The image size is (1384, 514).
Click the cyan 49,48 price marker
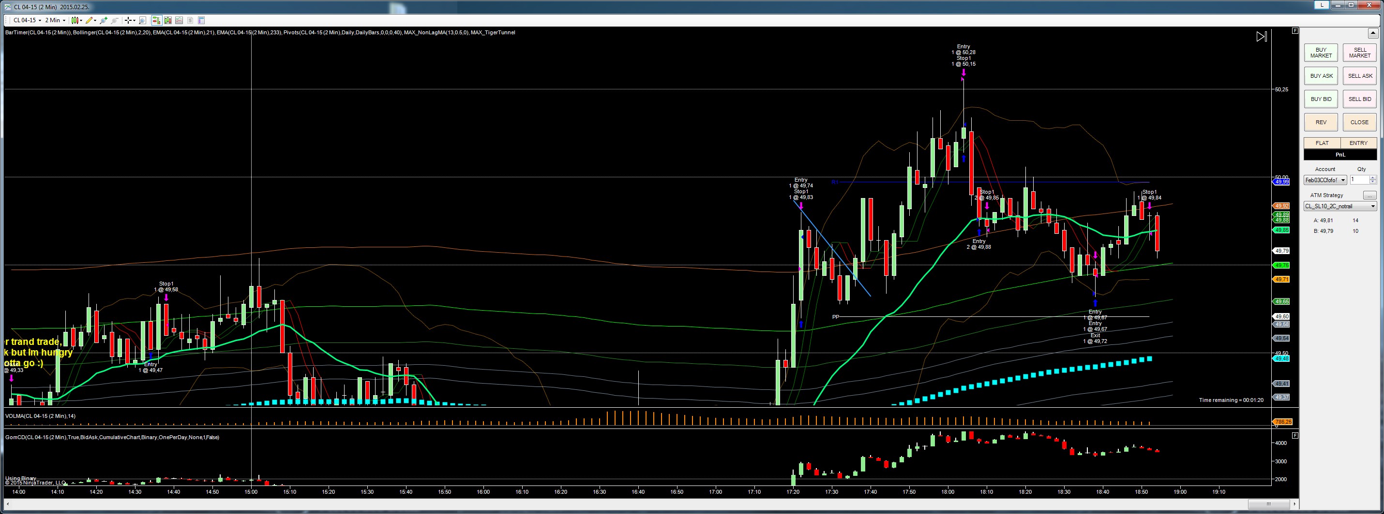1281,358
